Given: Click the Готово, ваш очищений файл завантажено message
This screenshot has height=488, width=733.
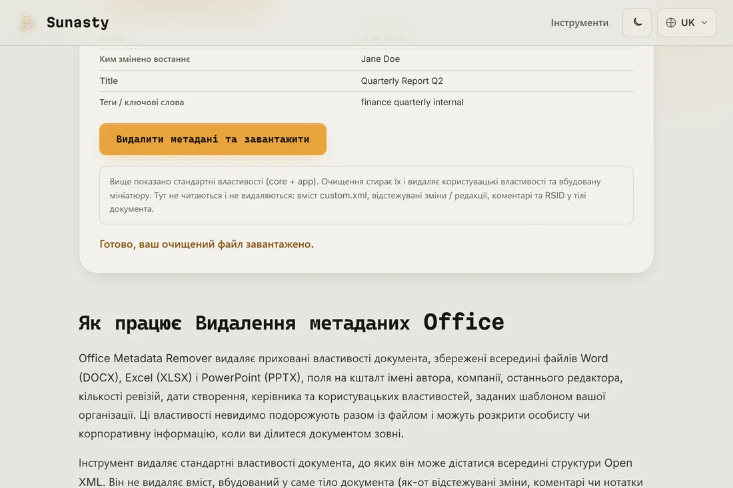Looking at the screenshot, I should 207,244.
